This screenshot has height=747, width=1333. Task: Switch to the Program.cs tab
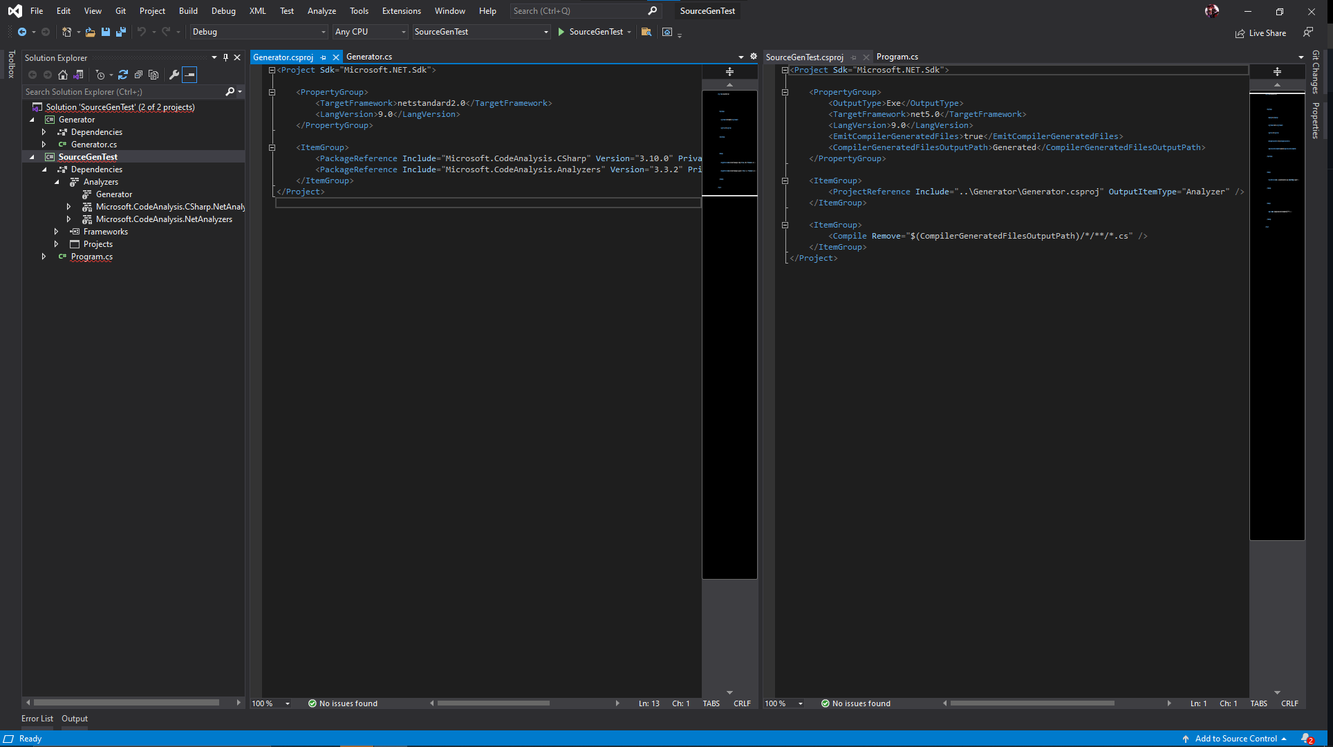[x=897, y=57]
